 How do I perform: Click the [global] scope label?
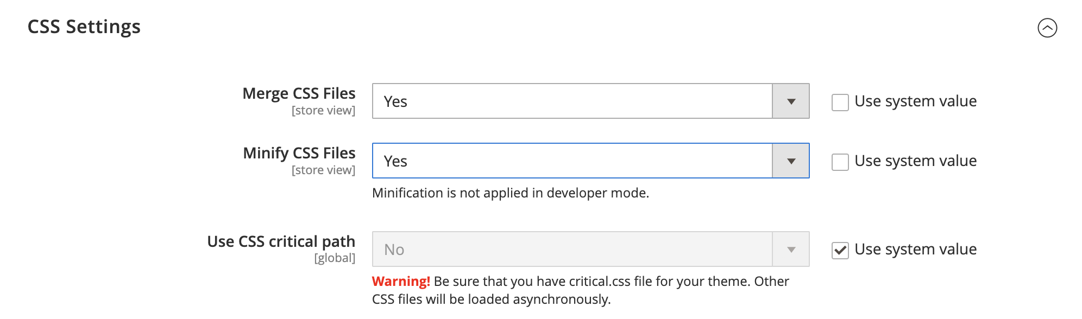point(335,258)
